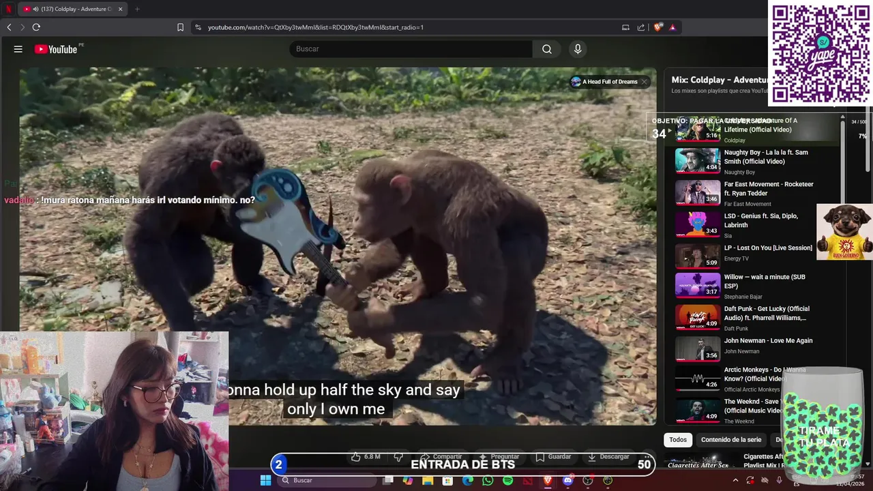Go forward in browser history

(22, 27)
